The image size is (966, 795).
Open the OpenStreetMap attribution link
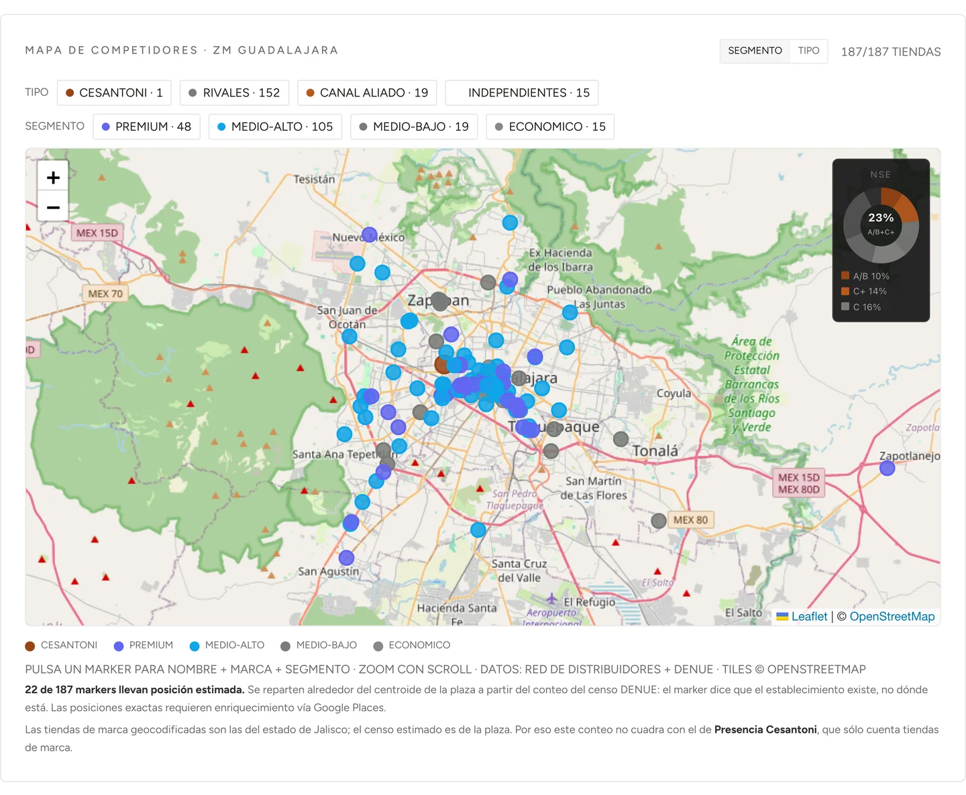coord(892,617)
